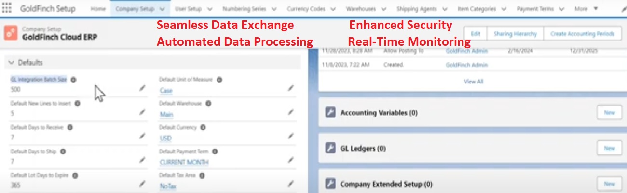
Task: Edit Default Days to Ship pencil icon
Action: click(x=142, y=160)
